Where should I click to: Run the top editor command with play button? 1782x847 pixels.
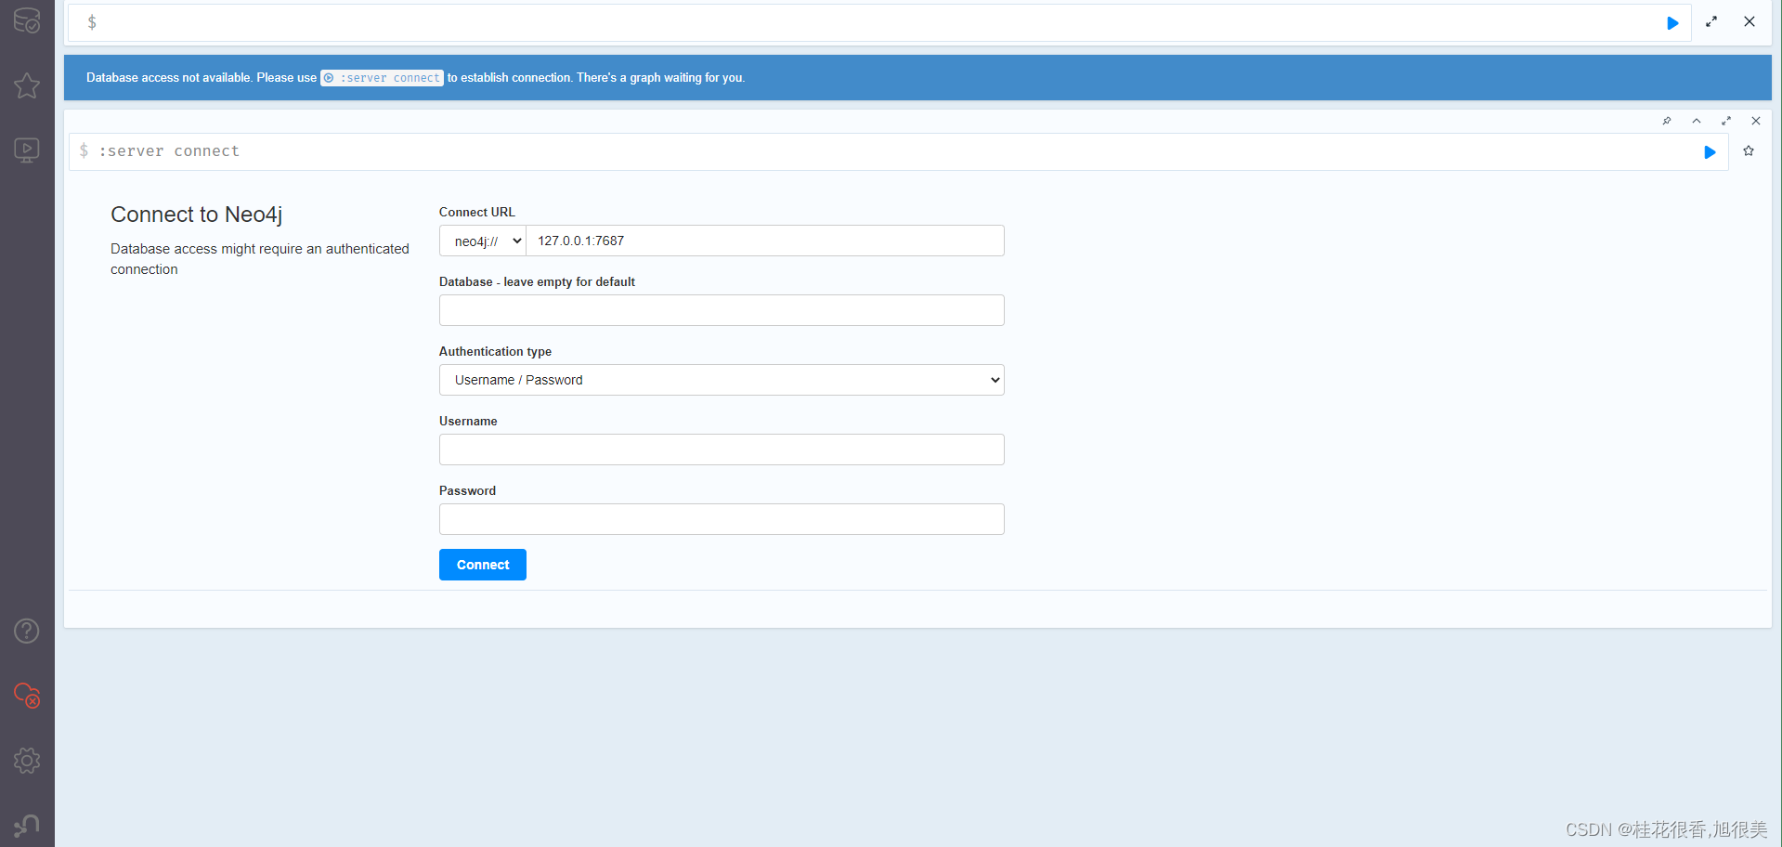(x=1672, y=23)
